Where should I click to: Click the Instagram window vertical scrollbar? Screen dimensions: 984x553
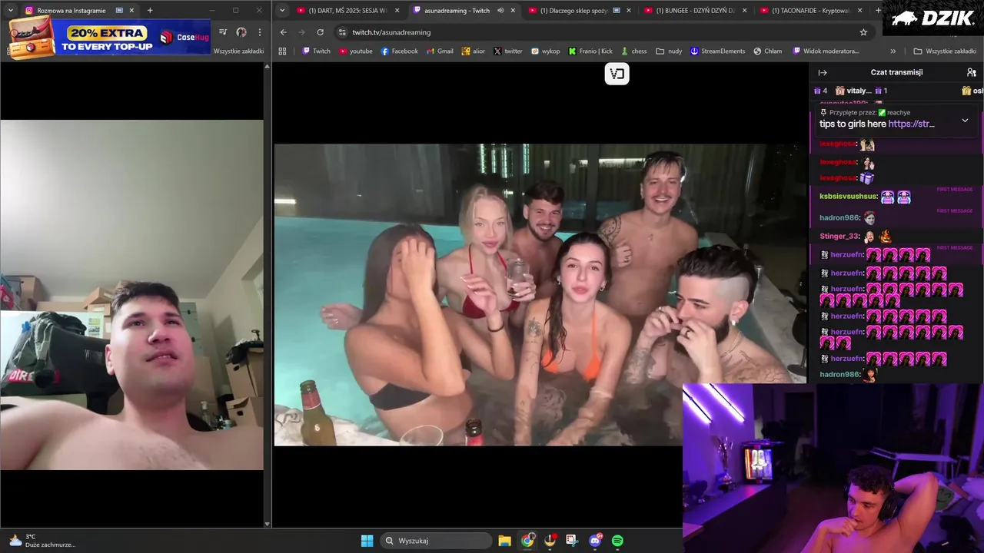268,295
